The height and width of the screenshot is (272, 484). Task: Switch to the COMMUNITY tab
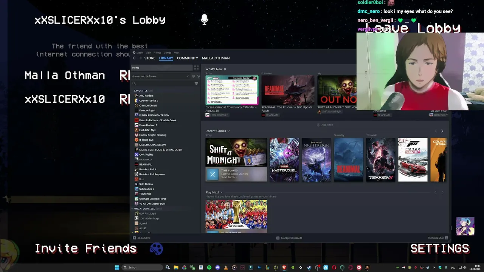pos(188,58)
